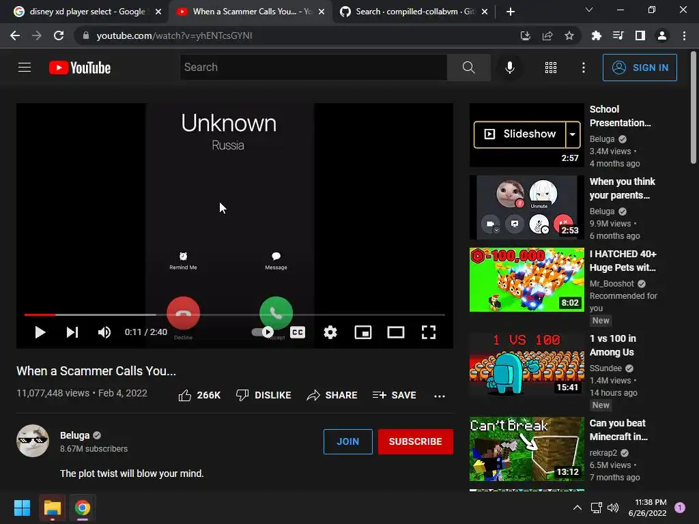The image size is (699, 524).
Task: Open School Presentation video thumbnail
Action: click(526, 135)
